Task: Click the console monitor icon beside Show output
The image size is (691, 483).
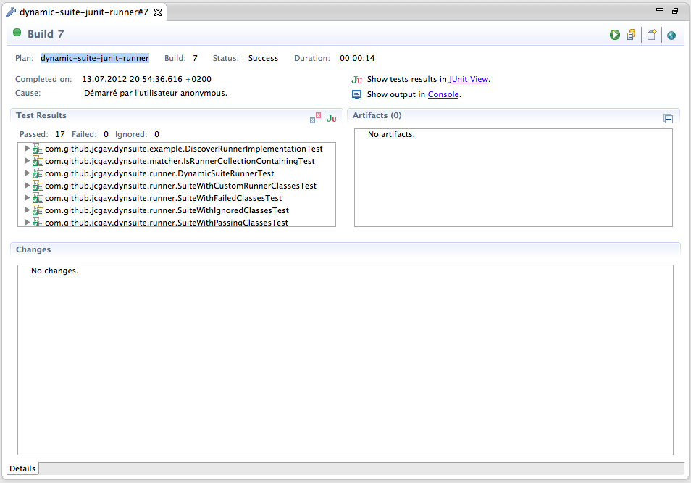Action: (x=356, y=94)
